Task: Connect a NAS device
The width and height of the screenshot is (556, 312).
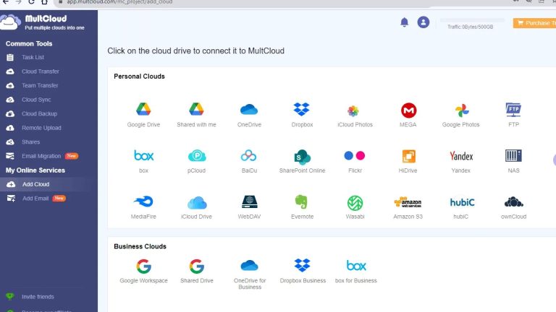Action: pos(513,161)
